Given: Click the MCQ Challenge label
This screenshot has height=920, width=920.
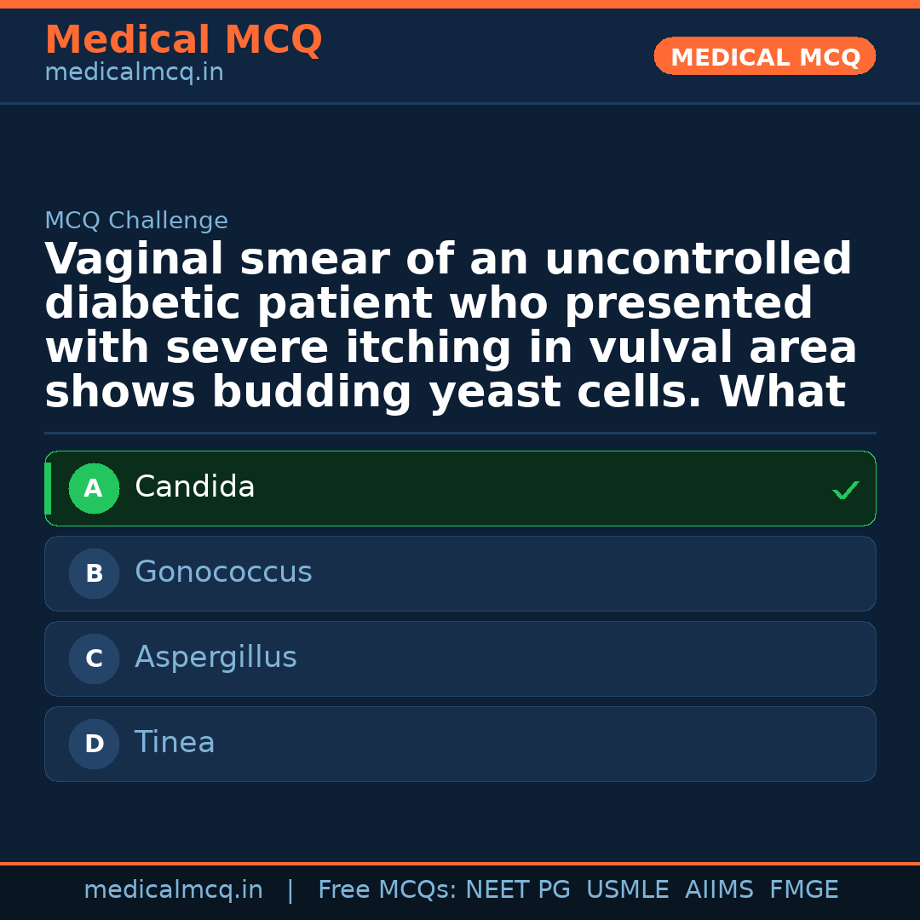Looking at the screenshot, I should pyautogui.click(x=136, y=221).
